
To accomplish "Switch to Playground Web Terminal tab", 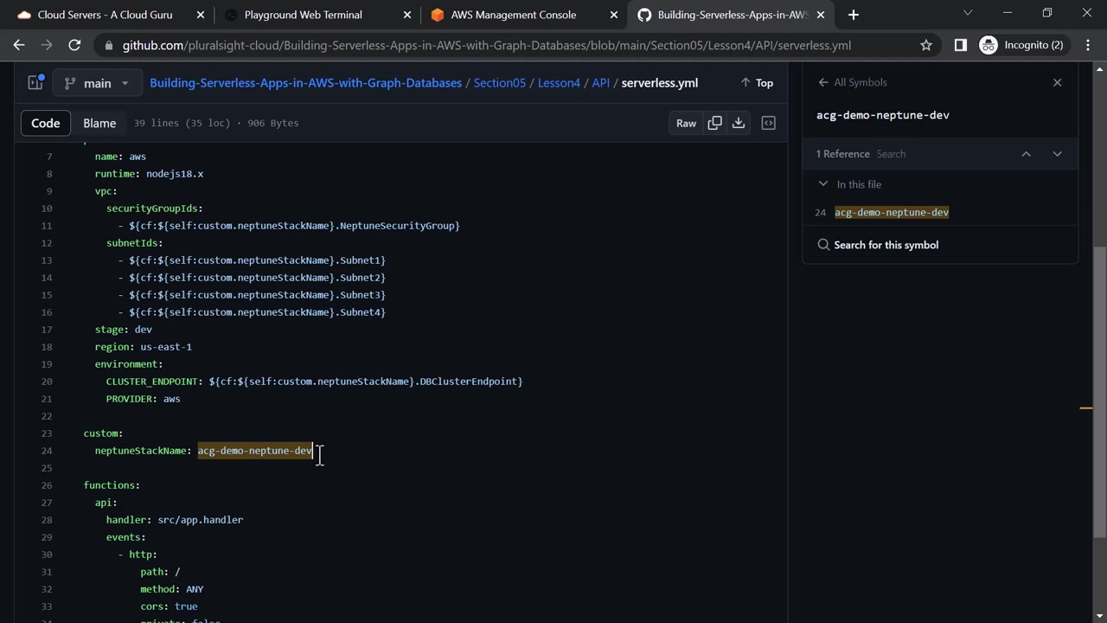I will [303, 15].
